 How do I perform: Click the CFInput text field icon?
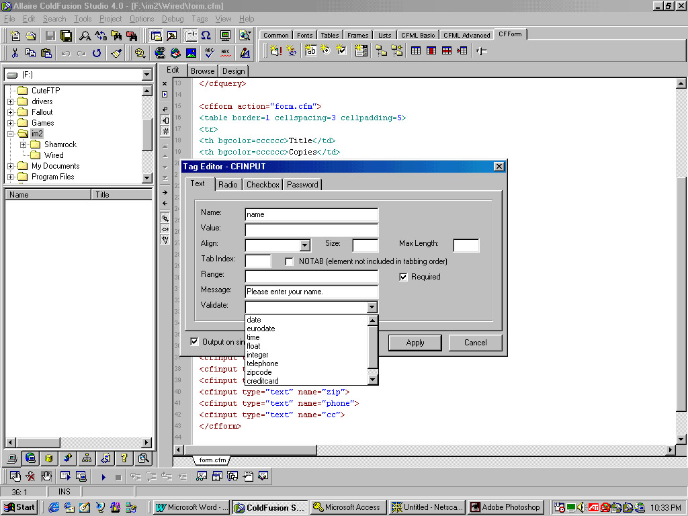[310, 50]
